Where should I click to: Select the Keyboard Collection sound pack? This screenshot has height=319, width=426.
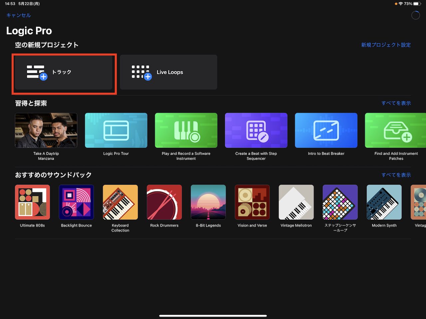click(x=120, y=202)
